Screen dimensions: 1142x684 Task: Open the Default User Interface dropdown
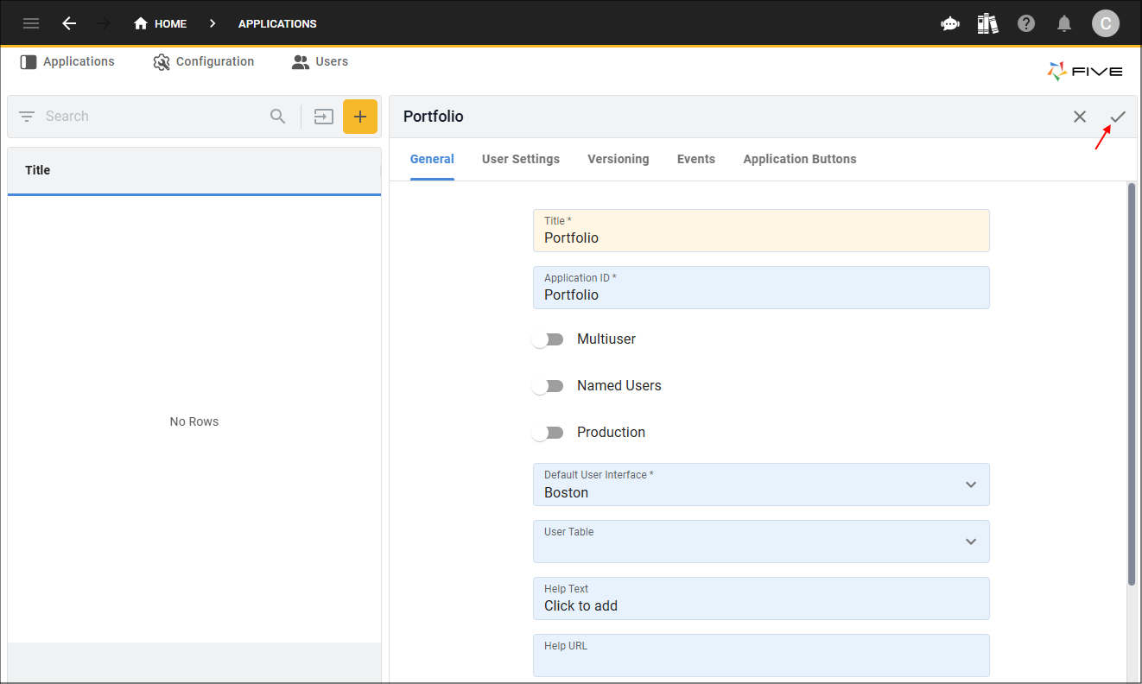click(761, 484)
